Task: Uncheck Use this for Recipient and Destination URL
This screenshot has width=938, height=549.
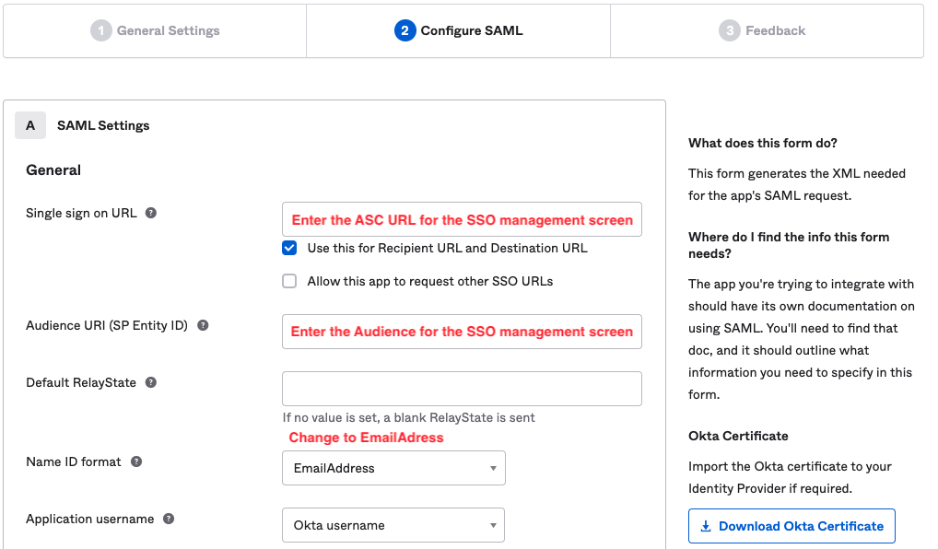Action: 289,248
